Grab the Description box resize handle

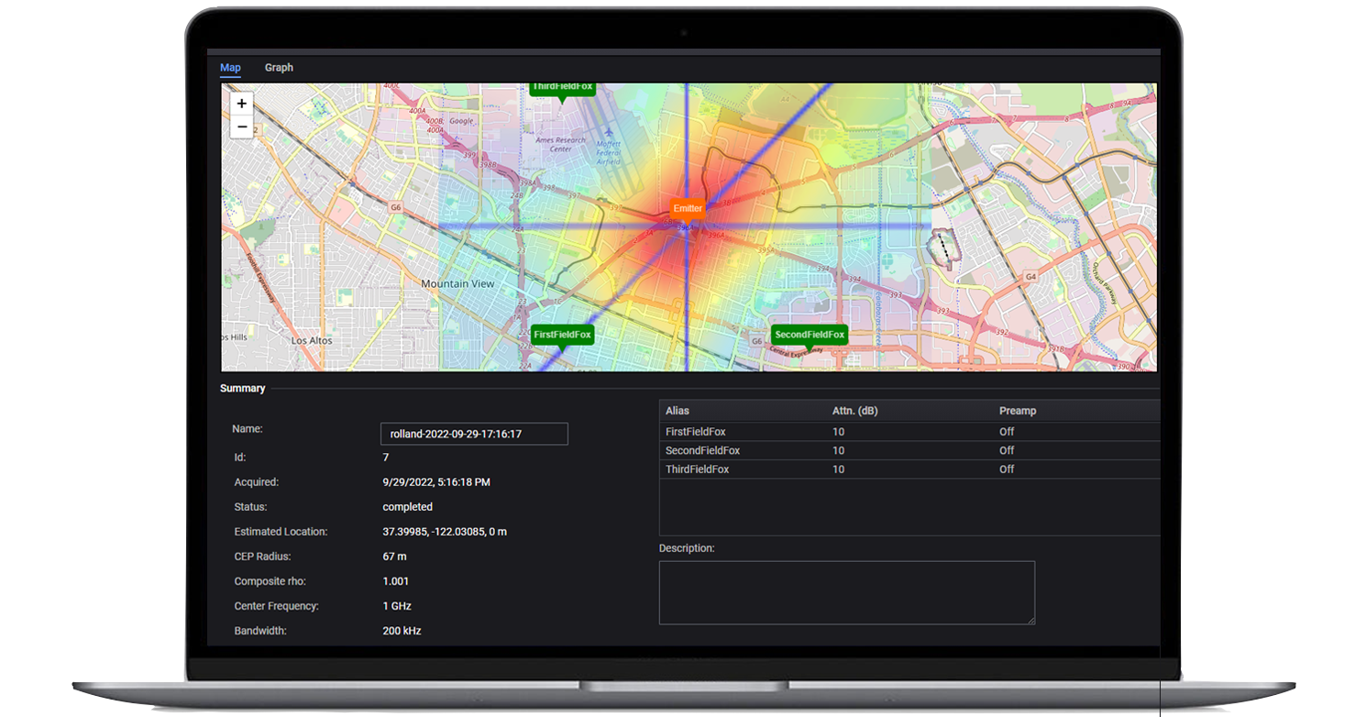click(1030, 621)
